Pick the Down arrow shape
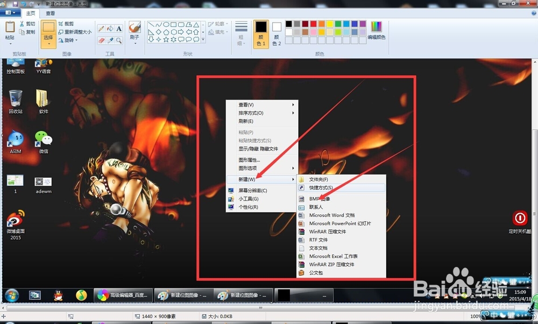538x324 pixels. [151, 39]
